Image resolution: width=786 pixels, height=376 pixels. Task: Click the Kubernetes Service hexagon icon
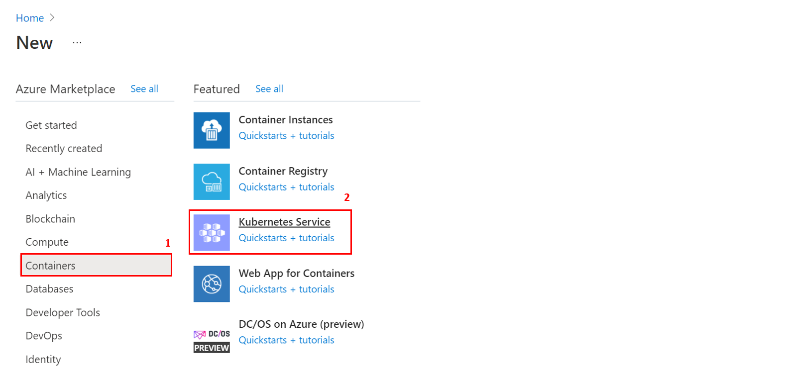point(212,232)
